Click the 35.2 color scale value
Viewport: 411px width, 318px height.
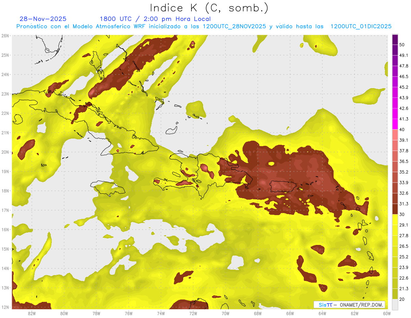[x=404, y=172]
